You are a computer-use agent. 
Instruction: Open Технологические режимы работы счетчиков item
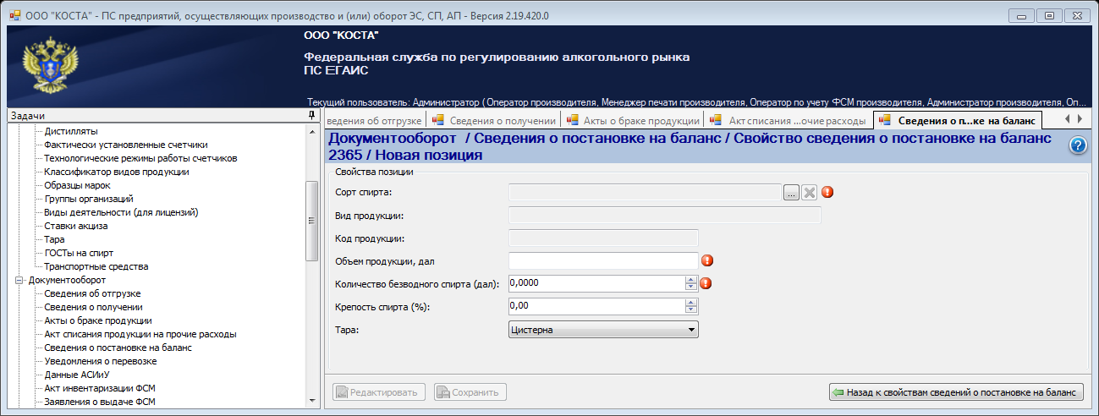click(x=140, y=158)
